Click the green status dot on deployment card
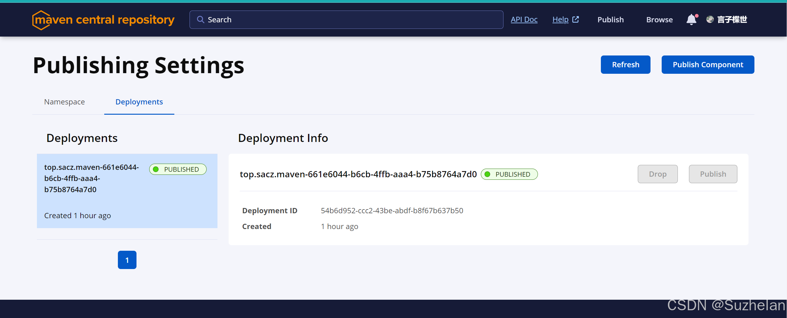This screenshot has height=318, width=787. [x=155, y=169]
